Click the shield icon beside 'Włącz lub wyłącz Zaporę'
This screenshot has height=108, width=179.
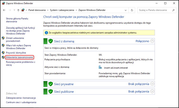click(x=3, y=45)
